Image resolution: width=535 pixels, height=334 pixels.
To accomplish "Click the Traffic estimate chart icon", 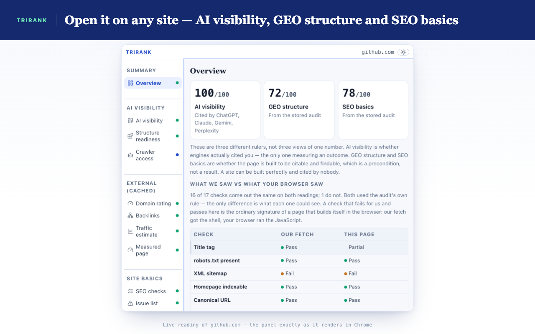I will click(x=130, y=231).
